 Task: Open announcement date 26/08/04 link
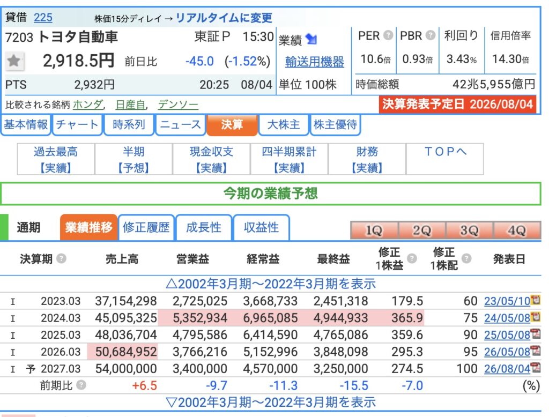507,368
